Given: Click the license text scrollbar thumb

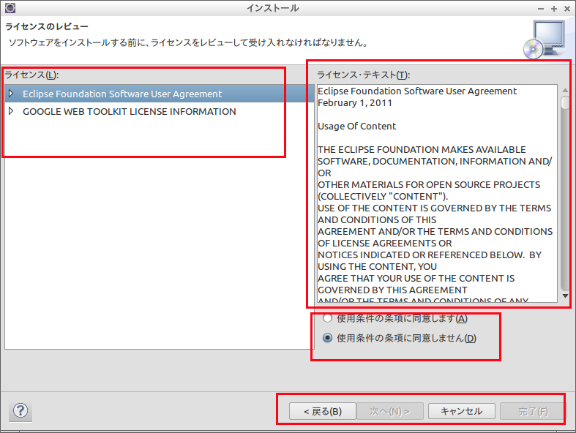Looking at the screenshot, I should (x=565, y=102).
